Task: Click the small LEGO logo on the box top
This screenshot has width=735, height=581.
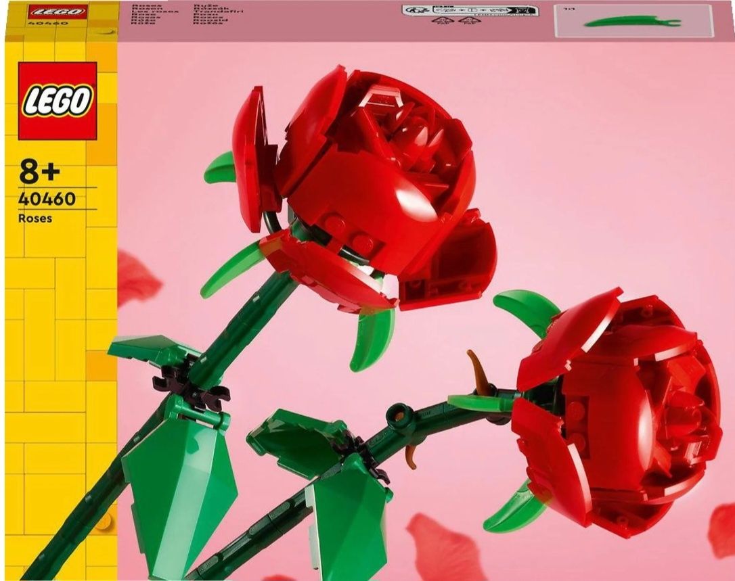Action: [x=56, y=12]
